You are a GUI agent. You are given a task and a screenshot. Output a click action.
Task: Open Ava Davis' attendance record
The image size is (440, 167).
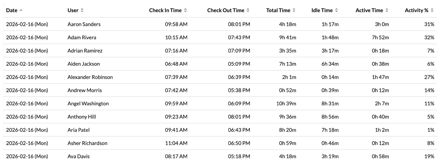[78, 156]
